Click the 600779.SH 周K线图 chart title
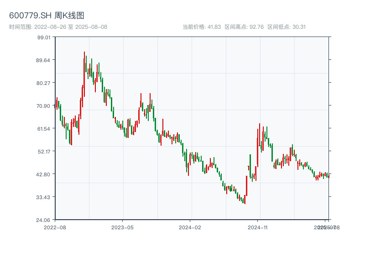 pyautogui.click(x=47, y=16)
